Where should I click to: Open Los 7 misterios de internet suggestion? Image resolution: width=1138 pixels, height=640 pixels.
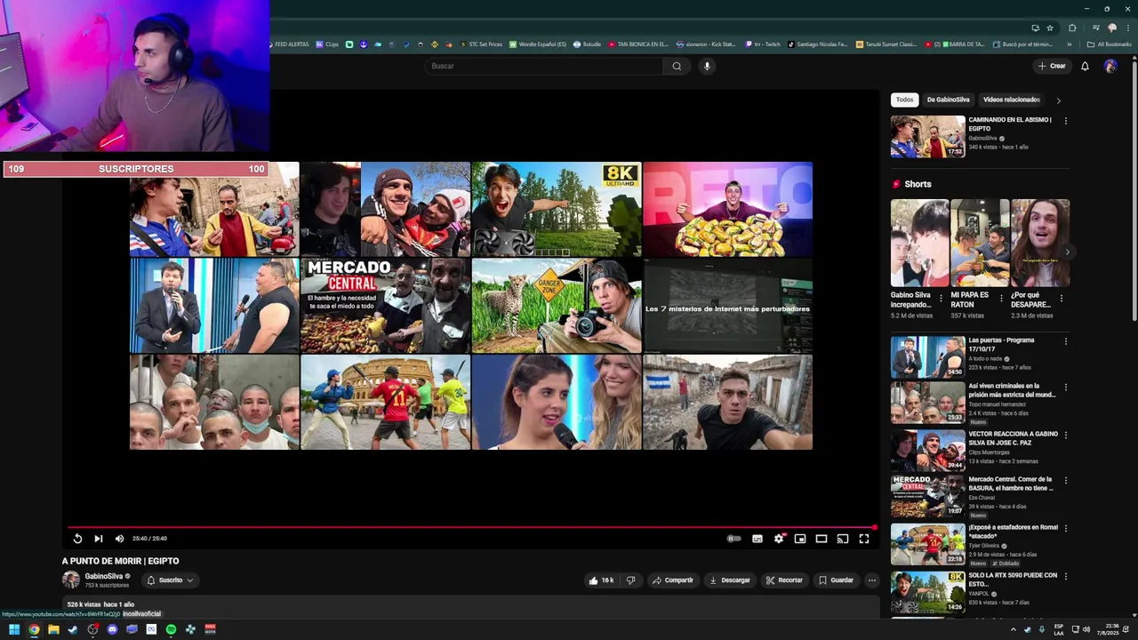coord(727,306)
